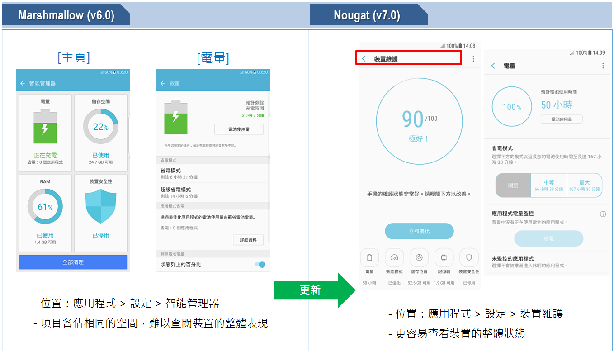
Task: Tap the 省電 button
Action: pyautogui.click(x=548, y=238)
